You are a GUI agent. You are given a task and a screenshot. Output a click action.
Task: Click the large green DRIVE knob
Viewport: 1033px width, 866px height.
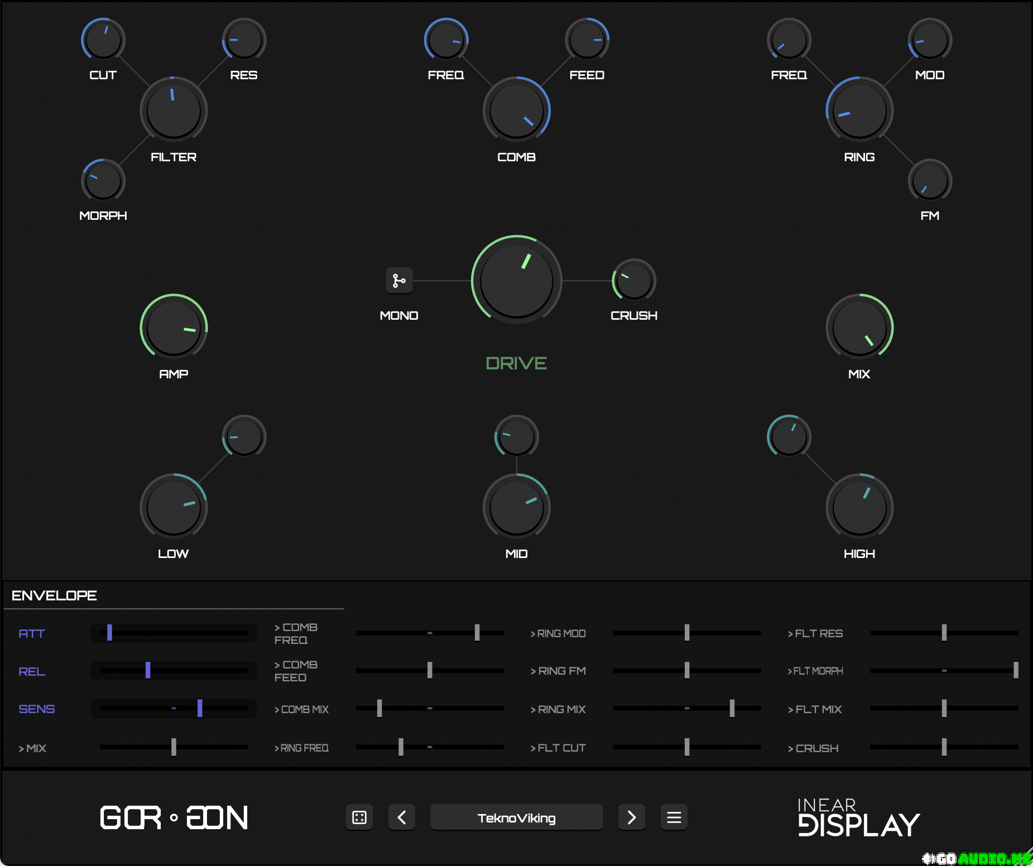[x=517, y=281]
